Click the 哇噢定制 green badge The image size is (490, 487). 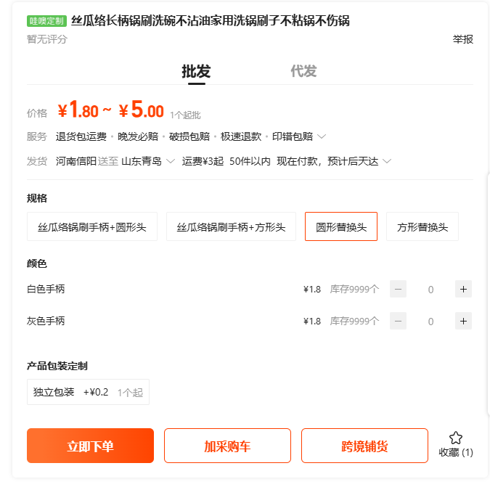[47, 21]
